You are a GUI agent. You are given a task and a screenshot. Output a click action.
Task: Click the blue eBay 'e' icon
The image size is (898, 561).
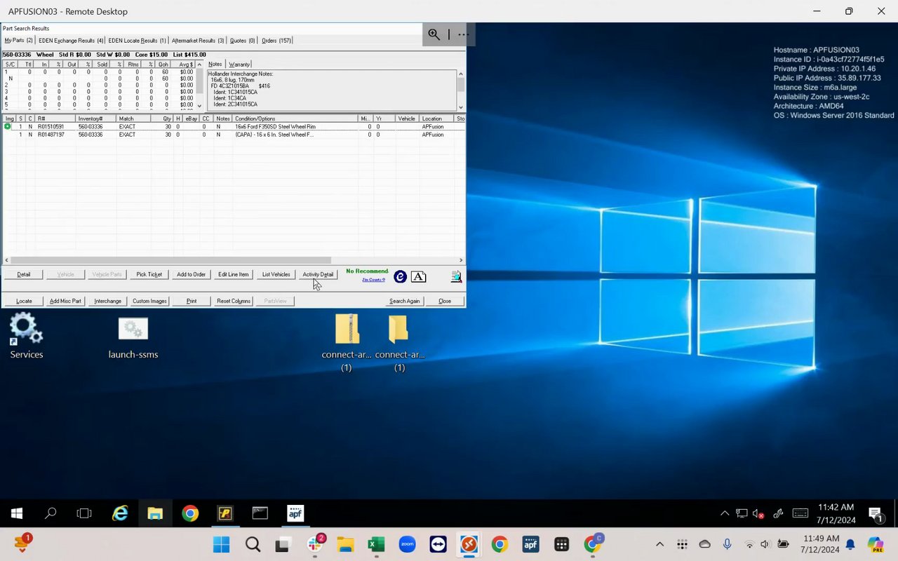(400, 277)
